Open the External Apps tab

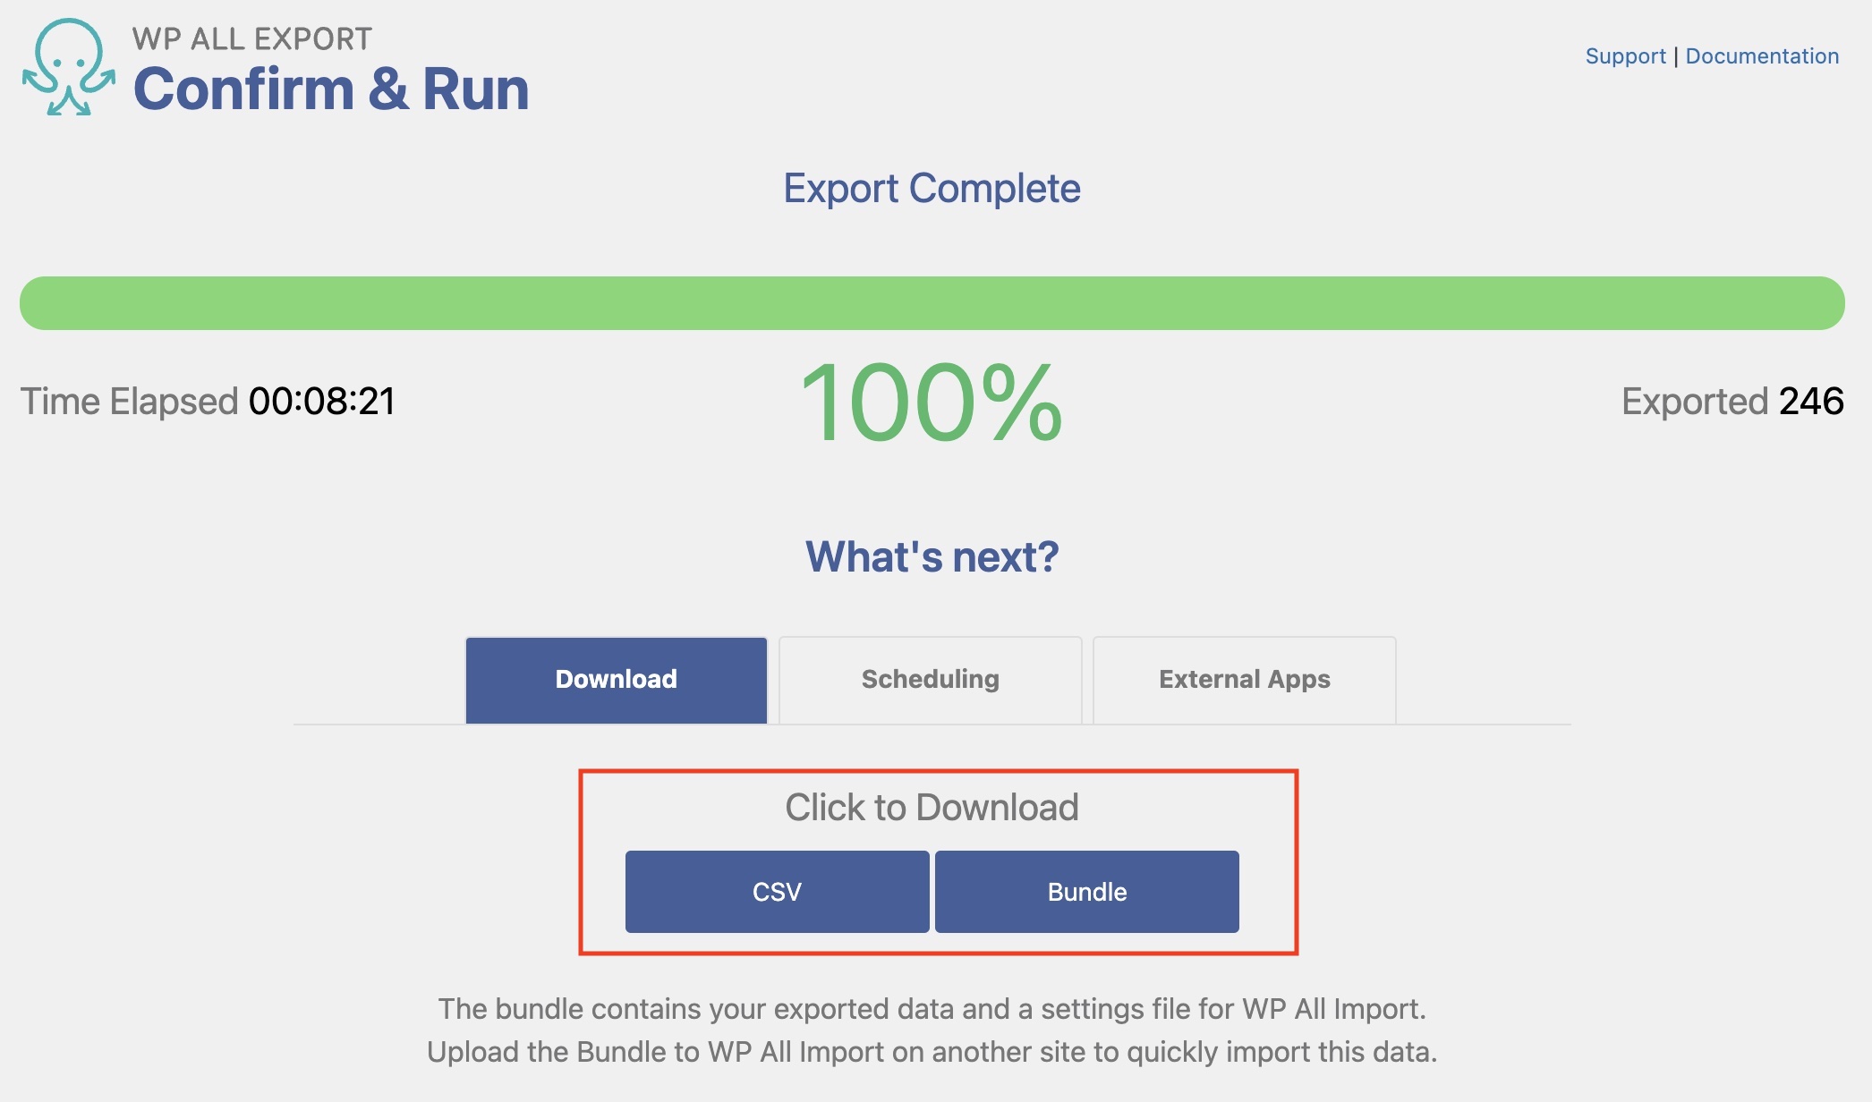pyautogui.click(x=1245, y=680)
